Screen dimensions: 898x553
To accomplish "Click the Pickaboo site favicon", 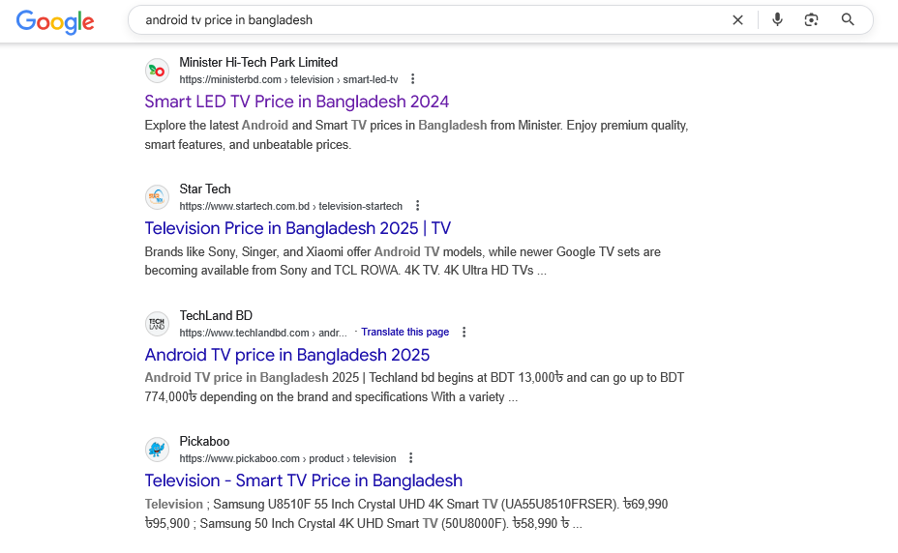I will [157, 450].
